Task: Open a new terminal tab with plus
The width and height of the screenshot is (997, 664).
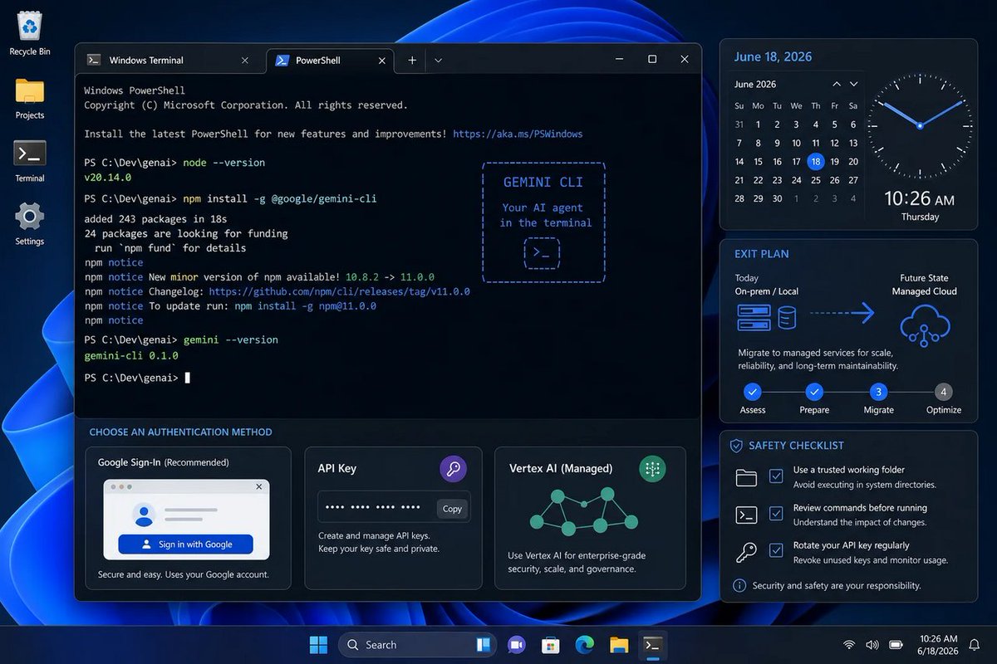Action: [x=412, y=60]
